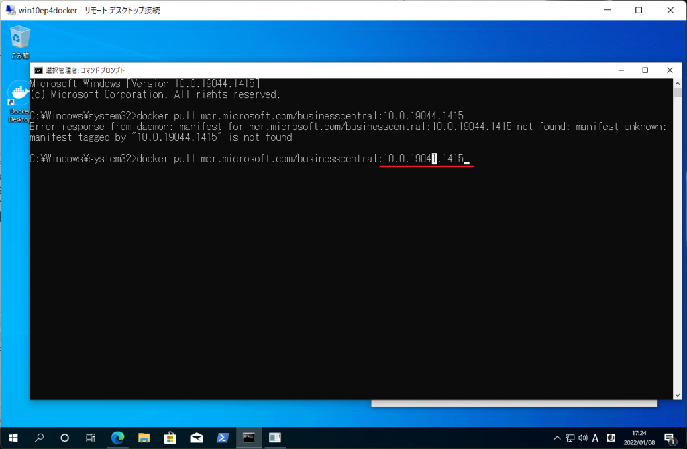Maximize the Command Prompt window
The height and width of the screenshot is (449, 687).
pos(645,70)
